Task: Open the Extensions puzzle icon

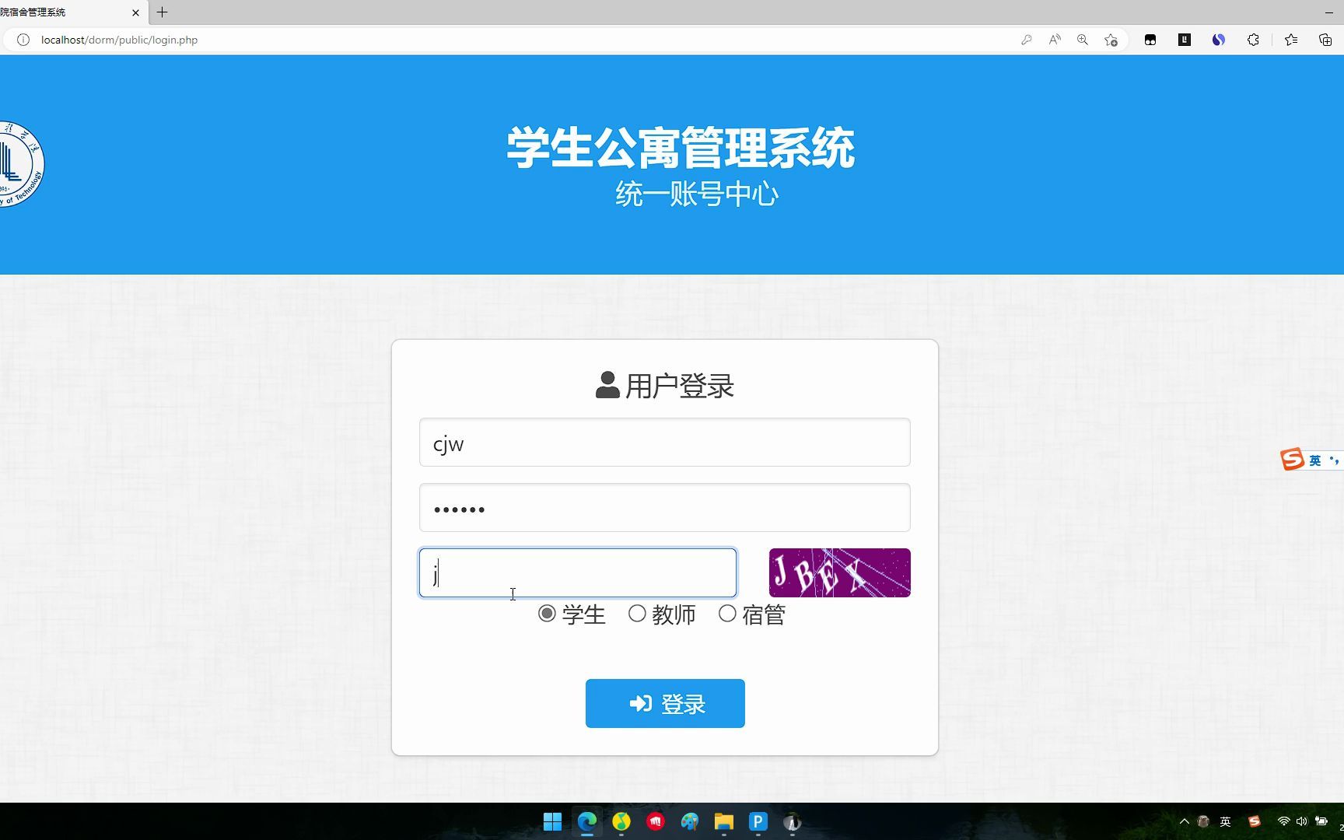Action: coord(1253,40)
